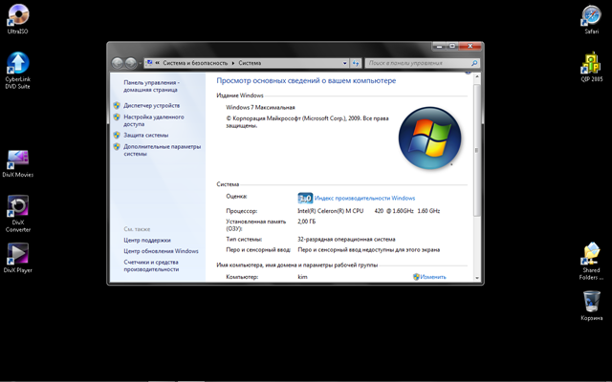Click the Back navigation arrow button
This screenshot has width=612, height=382.
coord(118,63)
